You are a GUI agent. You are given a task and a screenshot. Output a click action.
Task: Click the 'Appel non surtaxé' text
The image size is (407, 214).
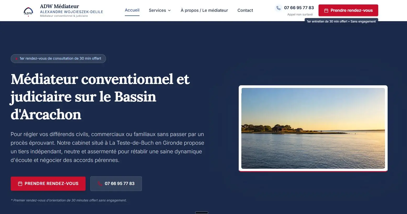[300, 14]
